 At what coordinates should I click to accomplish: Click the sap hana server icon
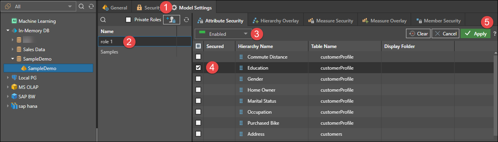[14, 106]
